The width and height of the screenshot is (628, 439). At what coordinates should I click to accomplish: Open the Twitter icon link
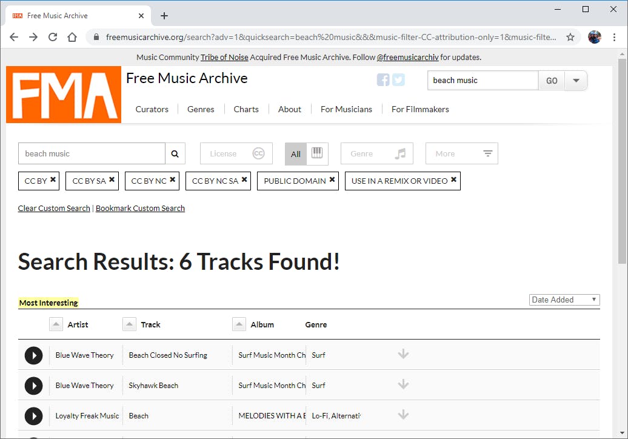click(398, 79)
